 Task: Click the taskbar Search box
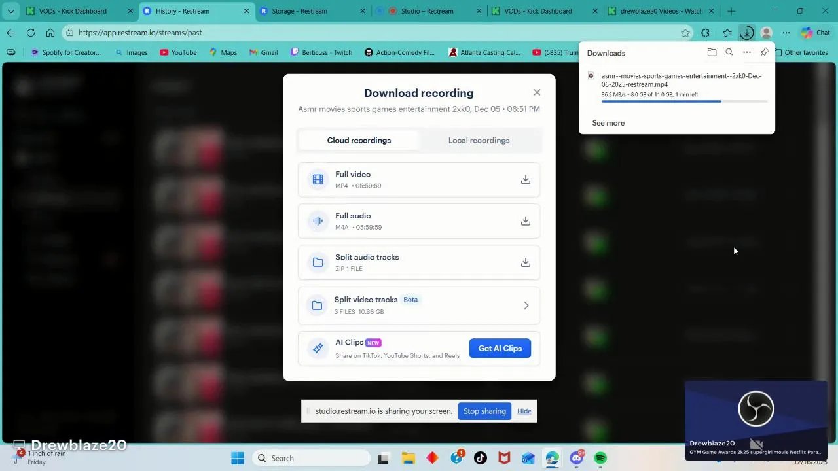tap(311, 458)
